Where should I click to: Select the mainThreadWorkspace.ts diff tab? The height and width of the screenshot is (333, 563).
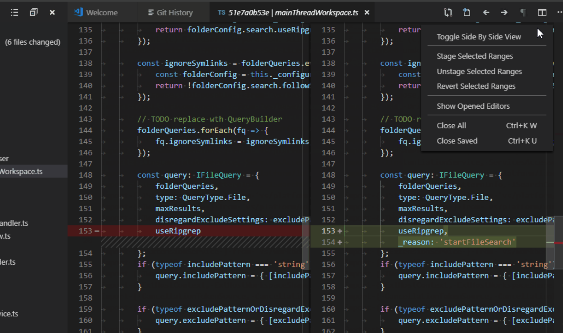pos(293,13)
